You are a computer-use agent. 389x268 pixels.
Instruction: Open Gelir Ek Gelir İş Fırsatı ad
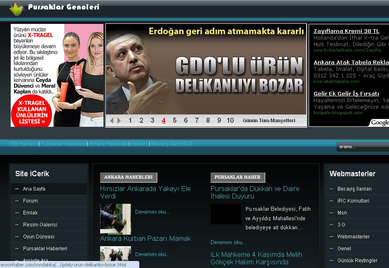point(346,93)
